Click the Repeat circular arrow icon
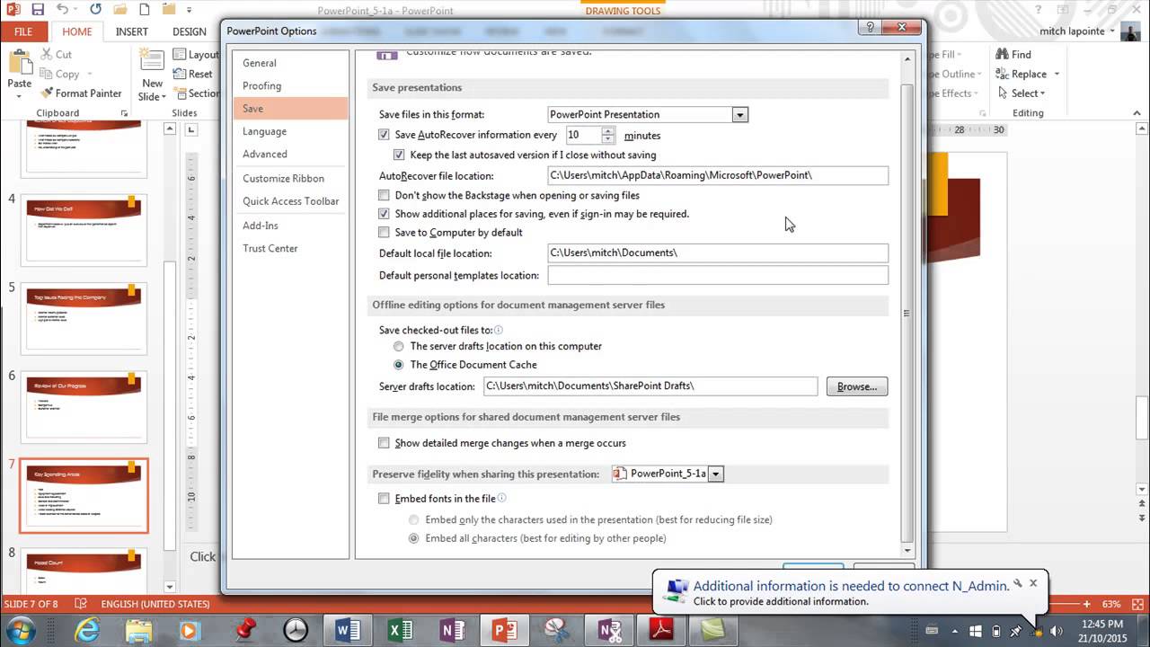 click(94, 10)
